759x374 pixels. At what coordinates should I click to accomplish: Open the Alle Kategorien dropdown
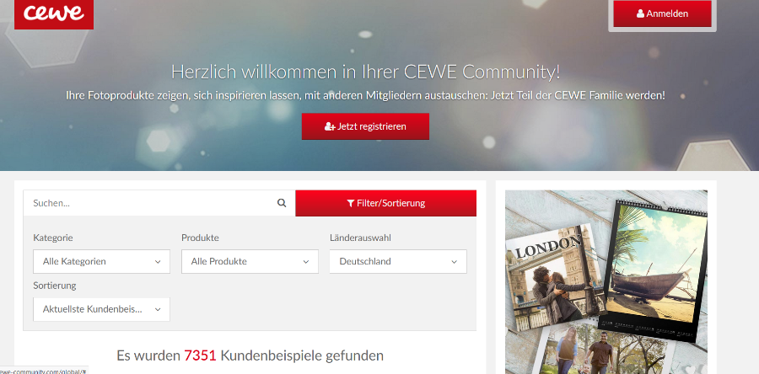click(102, 261)
